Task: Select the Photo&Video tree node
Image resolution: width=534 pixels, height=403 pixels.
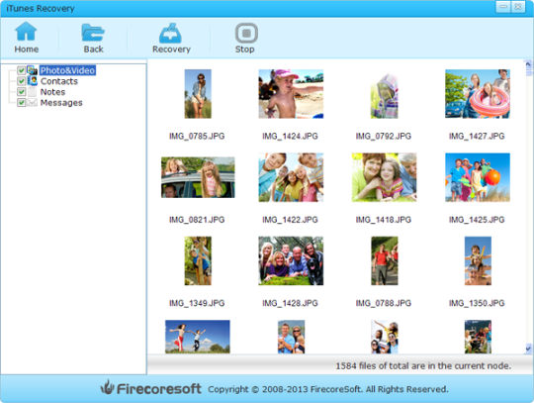Action: point(67,70)
